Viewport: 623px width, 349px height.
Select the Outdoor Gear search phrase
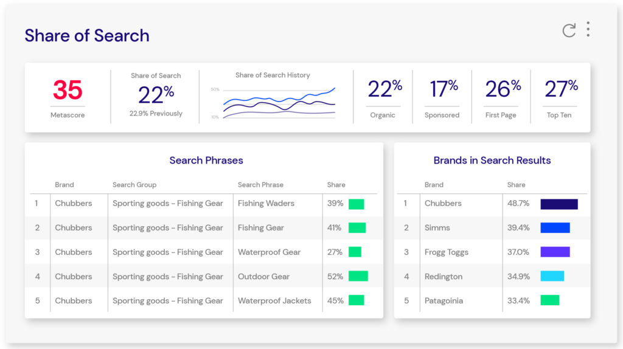pos(263,276)
